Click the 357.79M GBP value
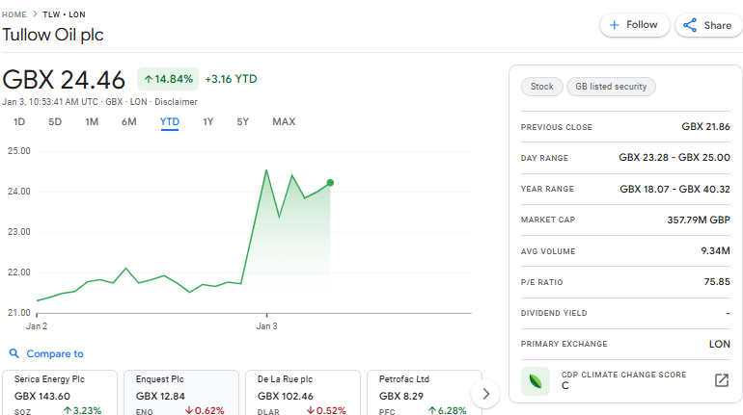 point(699,220)
